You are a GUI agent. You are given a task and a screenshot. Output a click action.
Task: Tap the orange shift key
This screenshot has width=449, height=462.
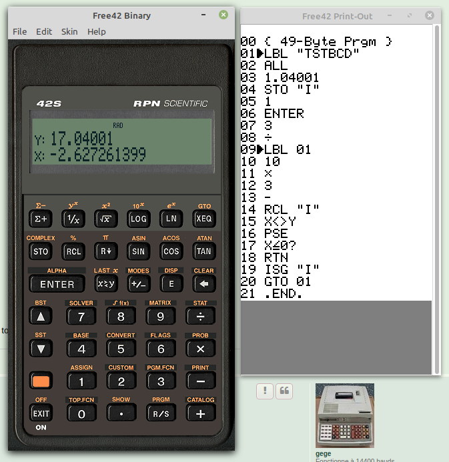coord(41,381)
